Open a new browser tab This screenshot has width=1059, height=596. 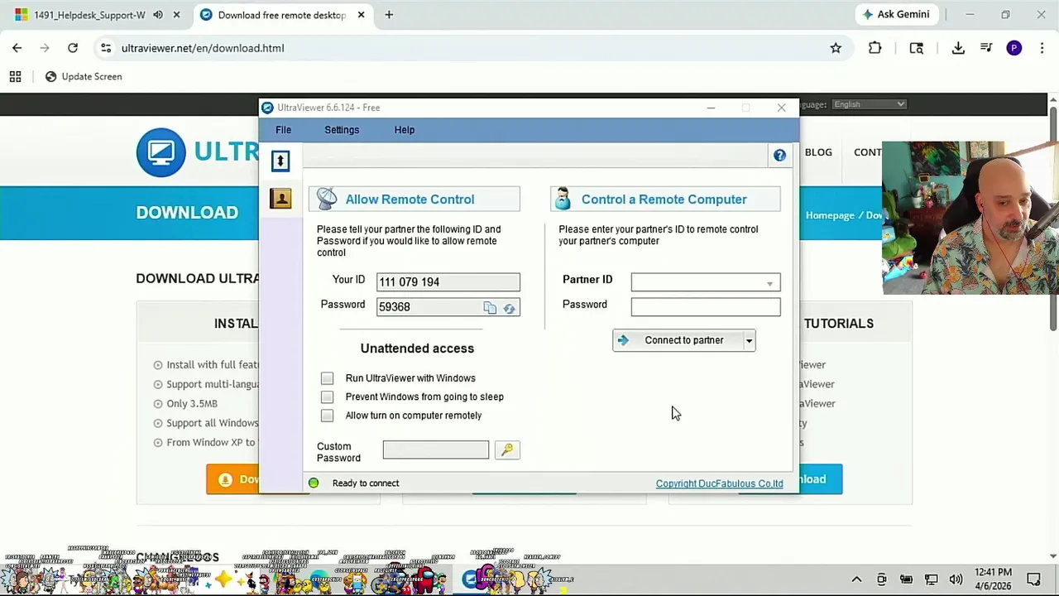(x=389, y=15)
